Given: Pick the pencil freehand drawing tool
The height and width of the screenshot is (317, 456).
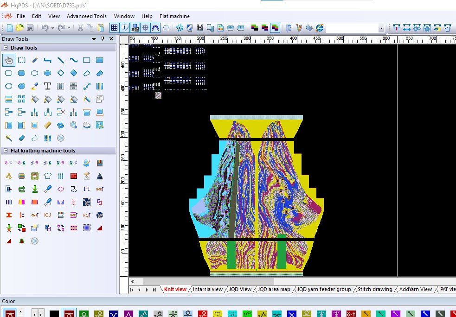Looking at the screenshot, I should pyautogui.click(x=34, y=60).
